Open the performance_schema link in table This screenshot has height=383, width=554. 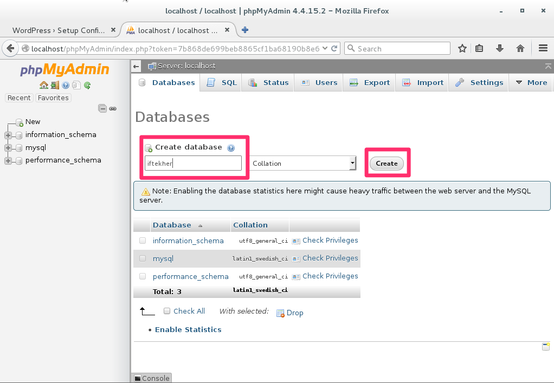pyautogui.click(x=190, y=276)
